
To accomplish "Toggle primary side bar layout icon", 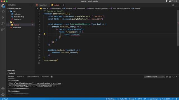I will click(x=167, y=1).
